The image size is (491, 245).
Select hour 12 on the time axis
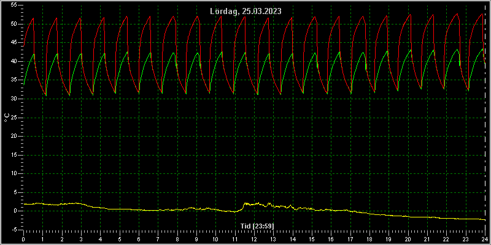[x=254, y=239]
